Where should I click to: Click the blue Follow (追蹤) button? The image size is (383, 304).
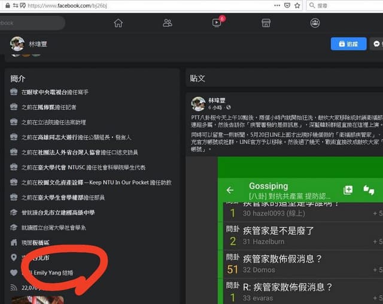tap(348, 44)
